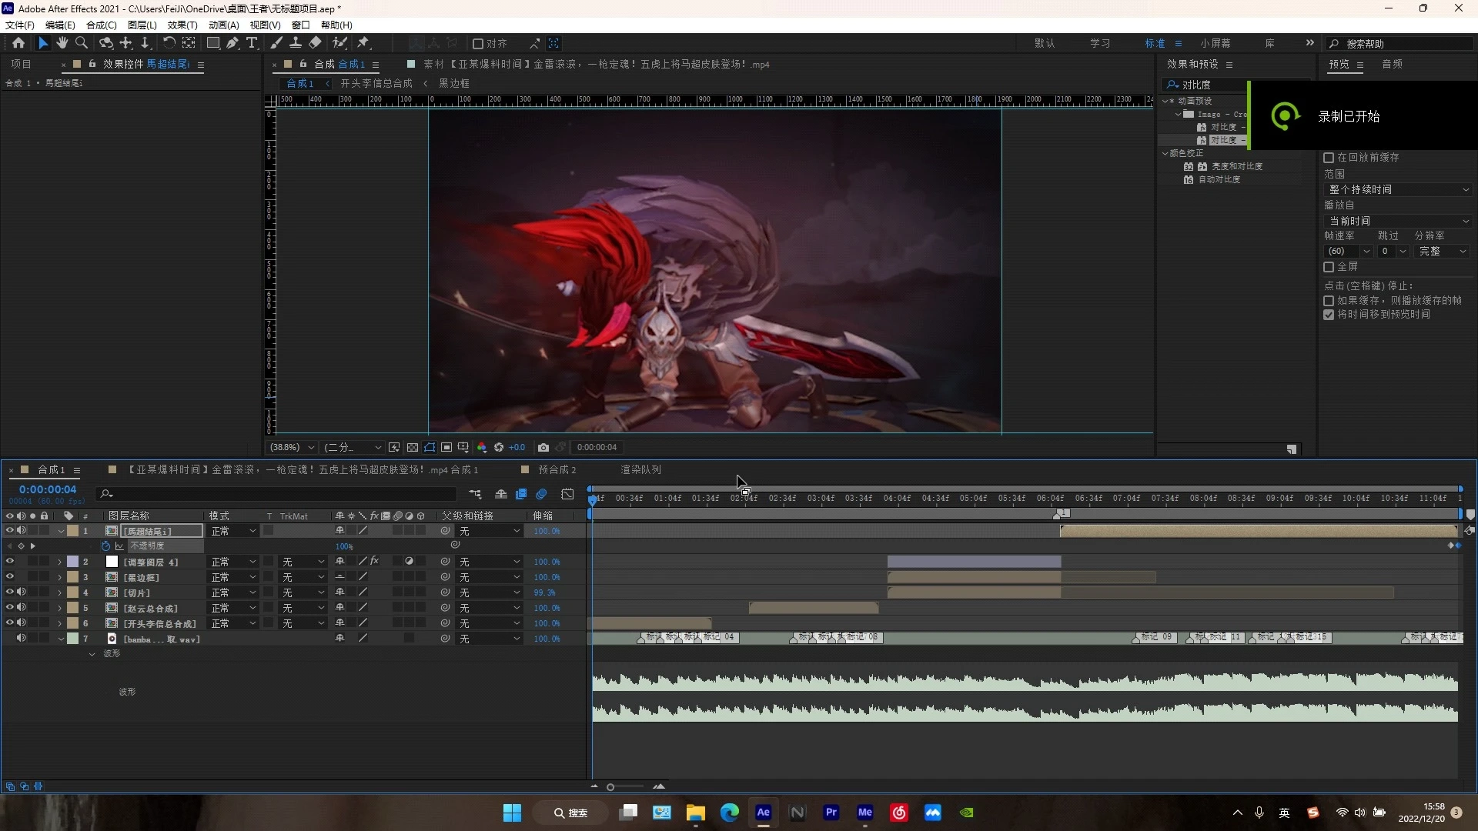Open the graph editor icon in timeline

[x=567, y=494]
